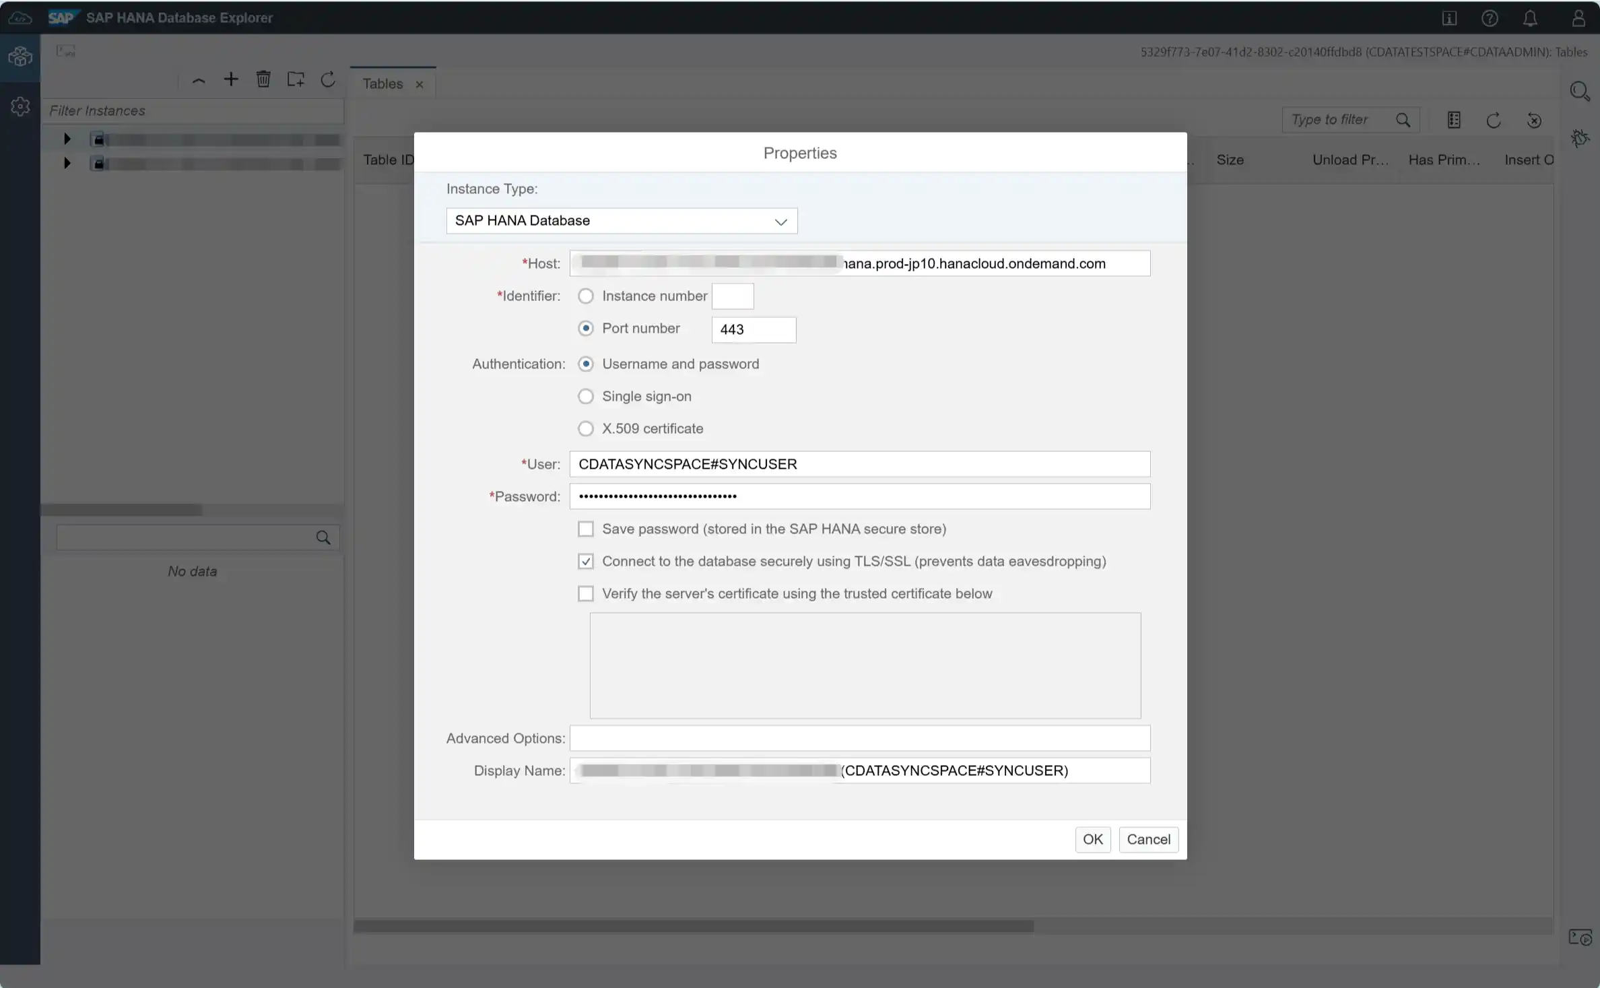Disable Connect to database securely using TLS/SSL
This screenshot has height=988, width=1600.
point(585,560)
